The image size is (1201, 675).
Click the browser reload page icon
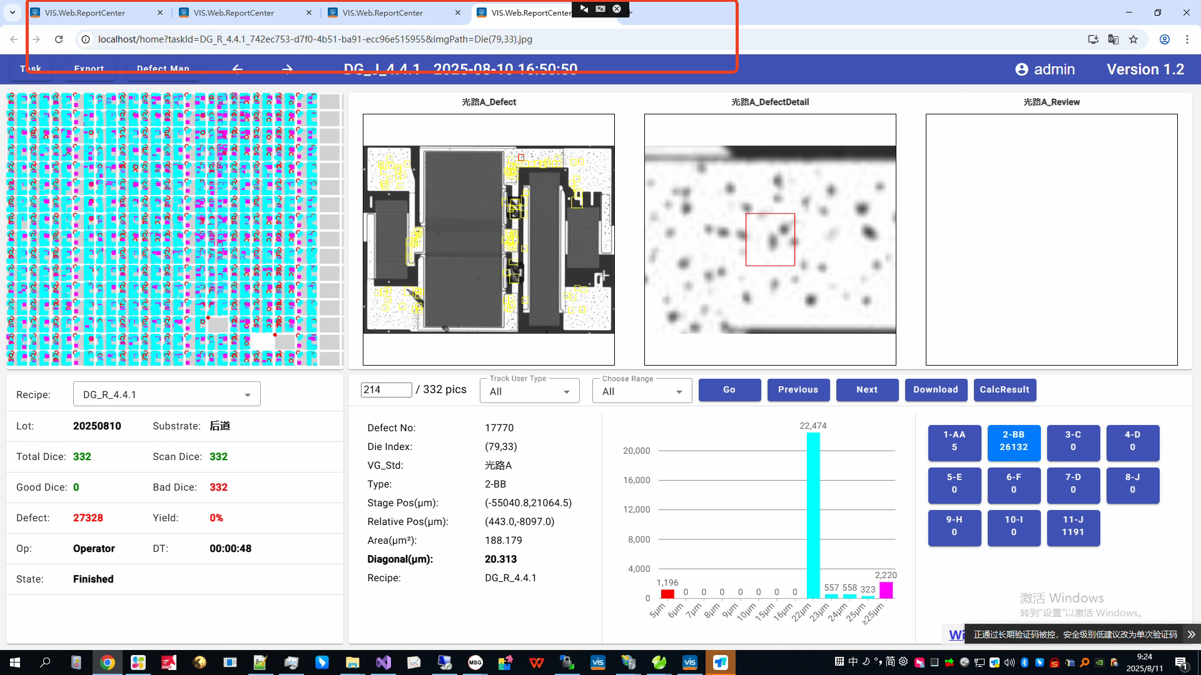[x=59, y=39]
